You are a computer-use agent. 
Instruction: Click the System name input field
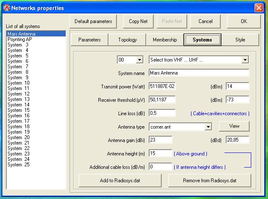click(199, 73)
